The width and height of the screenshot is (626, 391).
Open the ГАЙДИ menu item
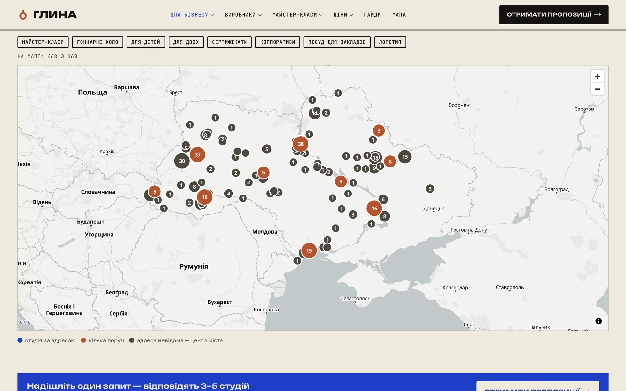(372, 15)
